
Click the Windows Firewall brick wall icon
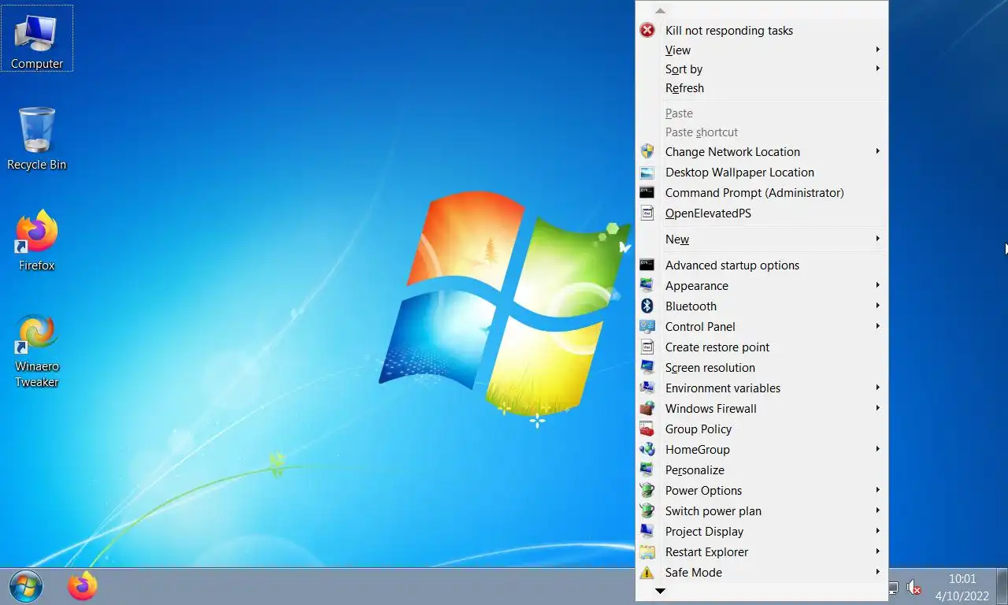647,408
